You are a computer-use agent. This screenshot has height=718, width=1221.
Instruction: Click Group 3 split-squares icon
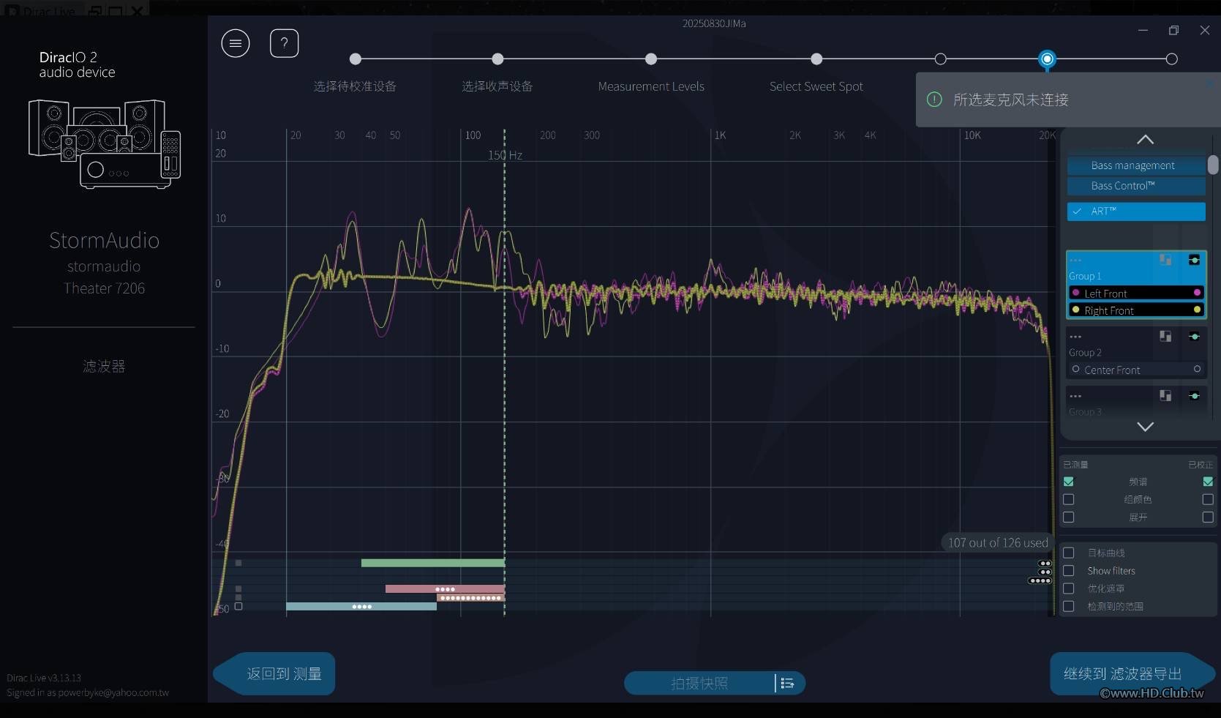click(1165, 396)
